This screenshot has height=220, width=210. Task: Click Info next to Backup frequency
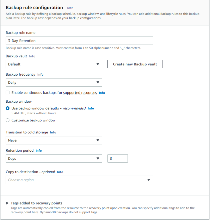tap(40, 74)
